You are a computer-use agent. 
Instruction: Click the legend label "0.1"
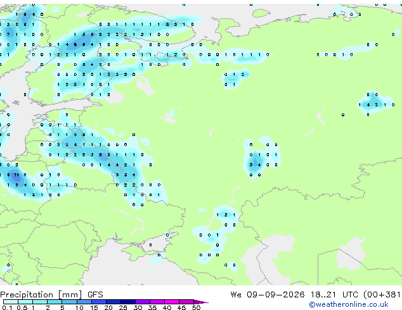click(7, 307)
